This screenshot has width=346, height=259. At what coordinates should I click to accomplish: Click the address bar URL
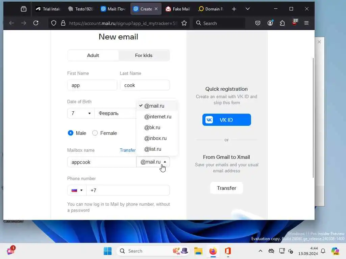point(123,23)
